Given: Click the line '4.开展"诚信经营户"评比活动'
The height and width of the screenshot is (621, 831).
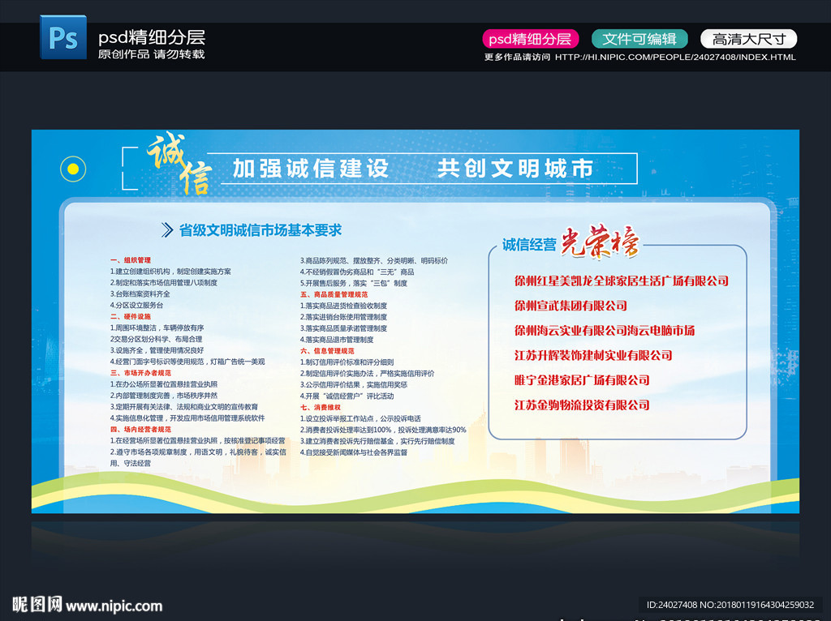Looking at the screenshot, I should tap(347, 396).
